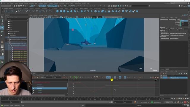Click the lock selection icon in status line

pos(59,6)
